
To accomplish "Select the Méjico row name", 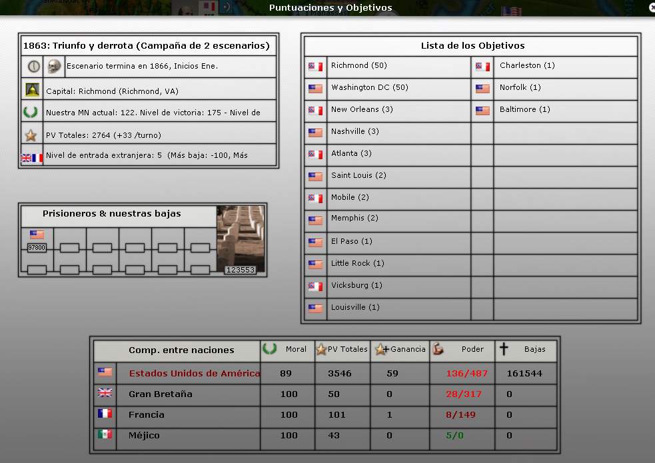I will [x=144, y=436].
